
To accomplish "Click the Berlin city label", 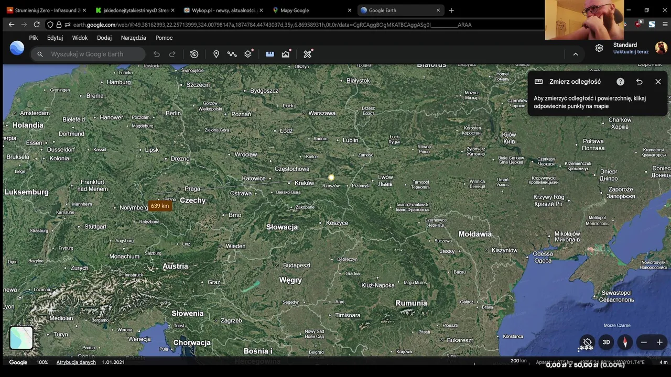I will tap(173, 113).
